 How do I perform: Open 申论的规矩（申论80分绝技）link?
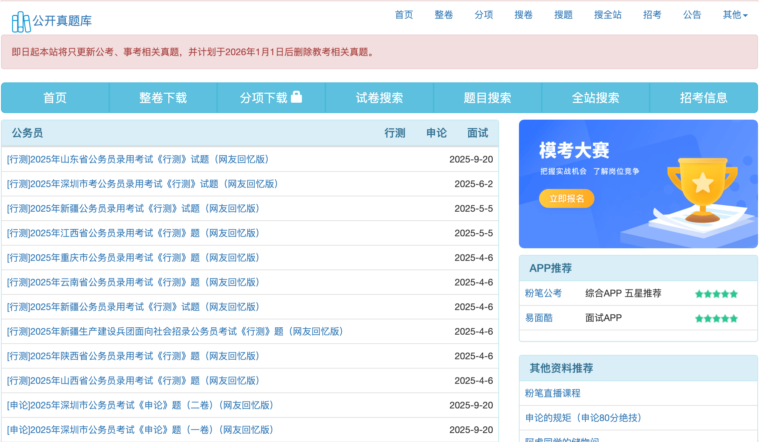[583, 418]
